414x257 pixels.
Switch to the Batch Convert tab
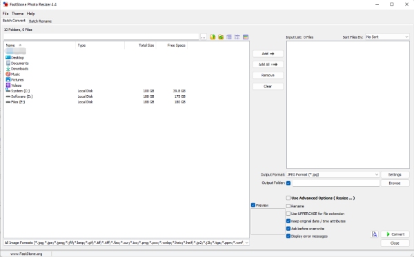tap(14, 21)
